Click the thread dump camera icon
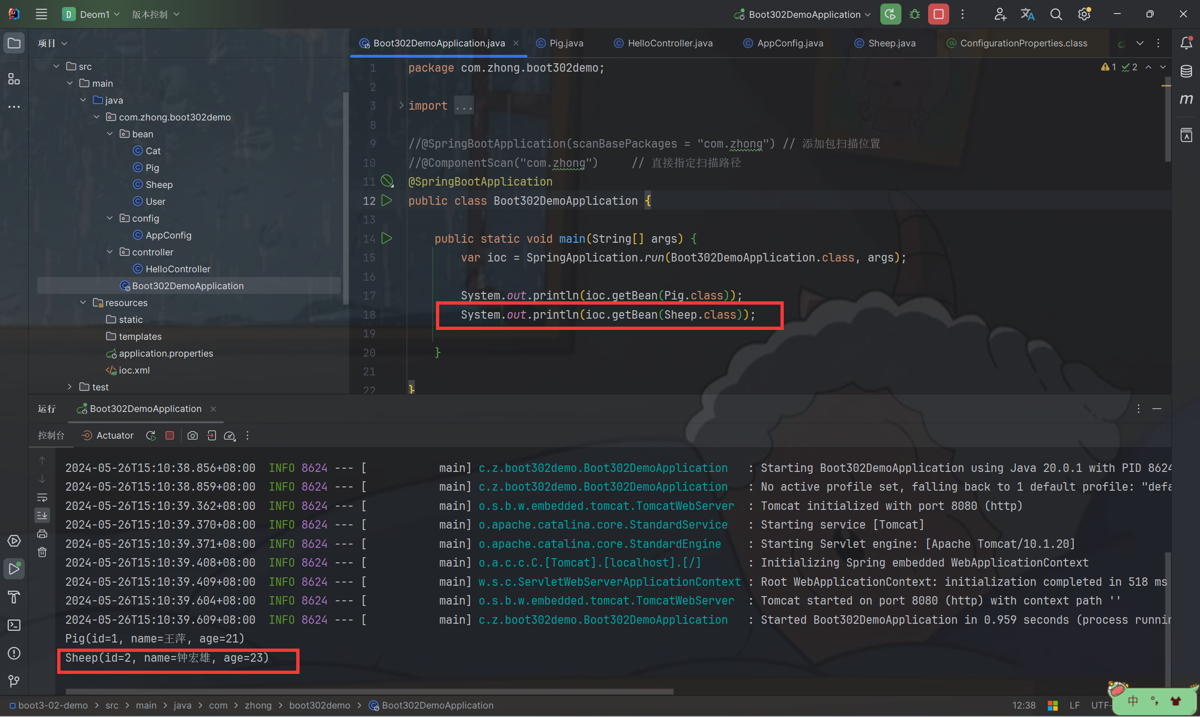This screenshot has height=717, width=1200. pyautogui.click(x=192, y=435)
